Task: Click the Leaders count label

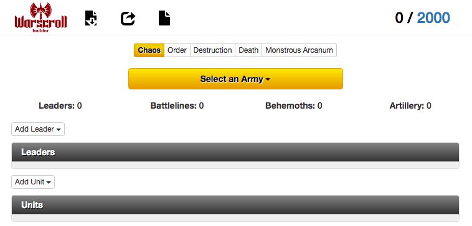Action: [60, 106]
